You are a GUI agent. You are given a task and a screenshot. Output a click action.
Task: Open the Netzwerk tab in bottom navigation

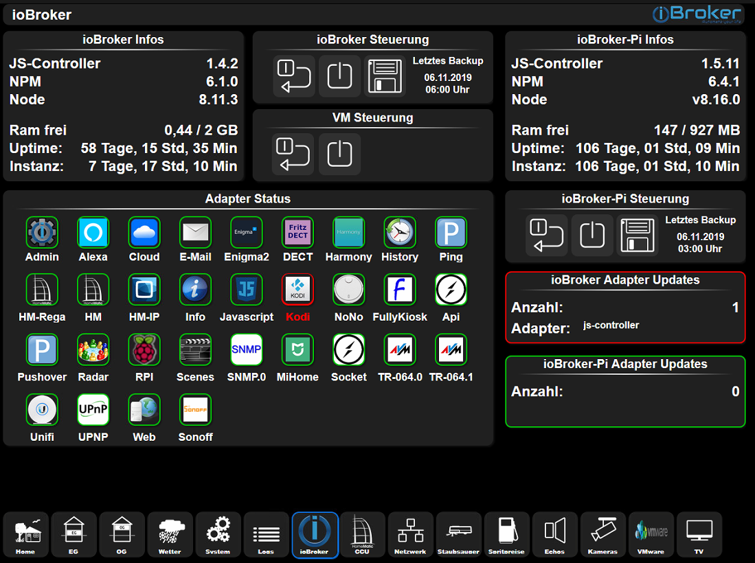click(410, 534)
